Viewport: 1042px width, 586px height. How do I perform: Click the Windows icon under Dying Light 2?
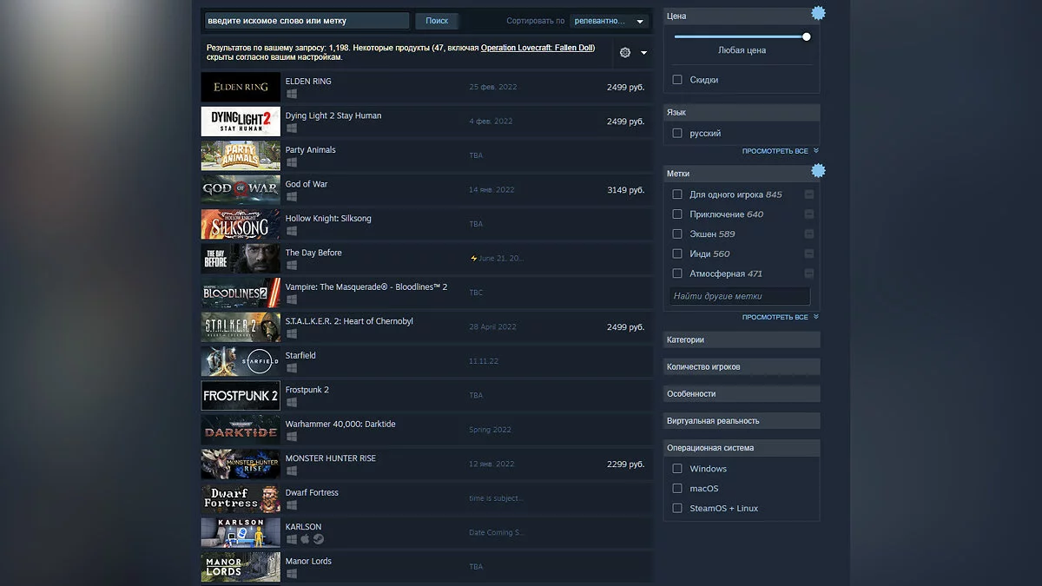pyautogui.click(x=292, y=128)
